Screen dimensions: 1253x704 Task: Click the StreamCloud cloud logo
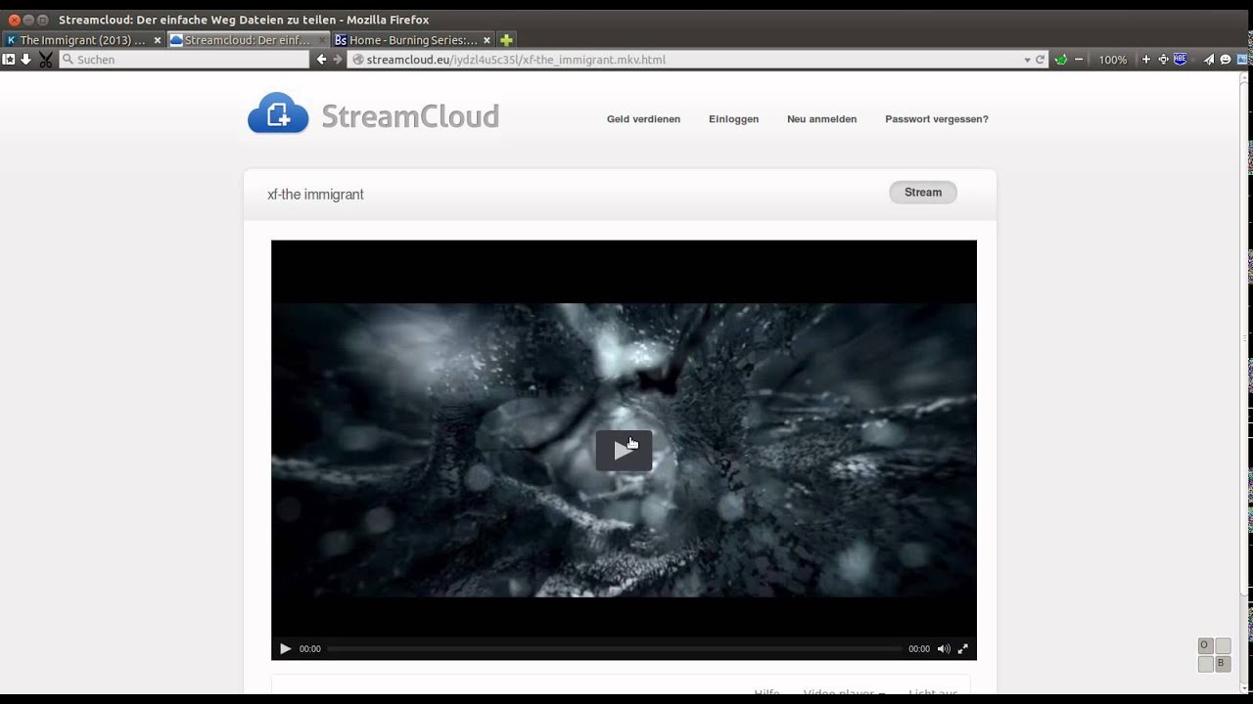[278, 113]
